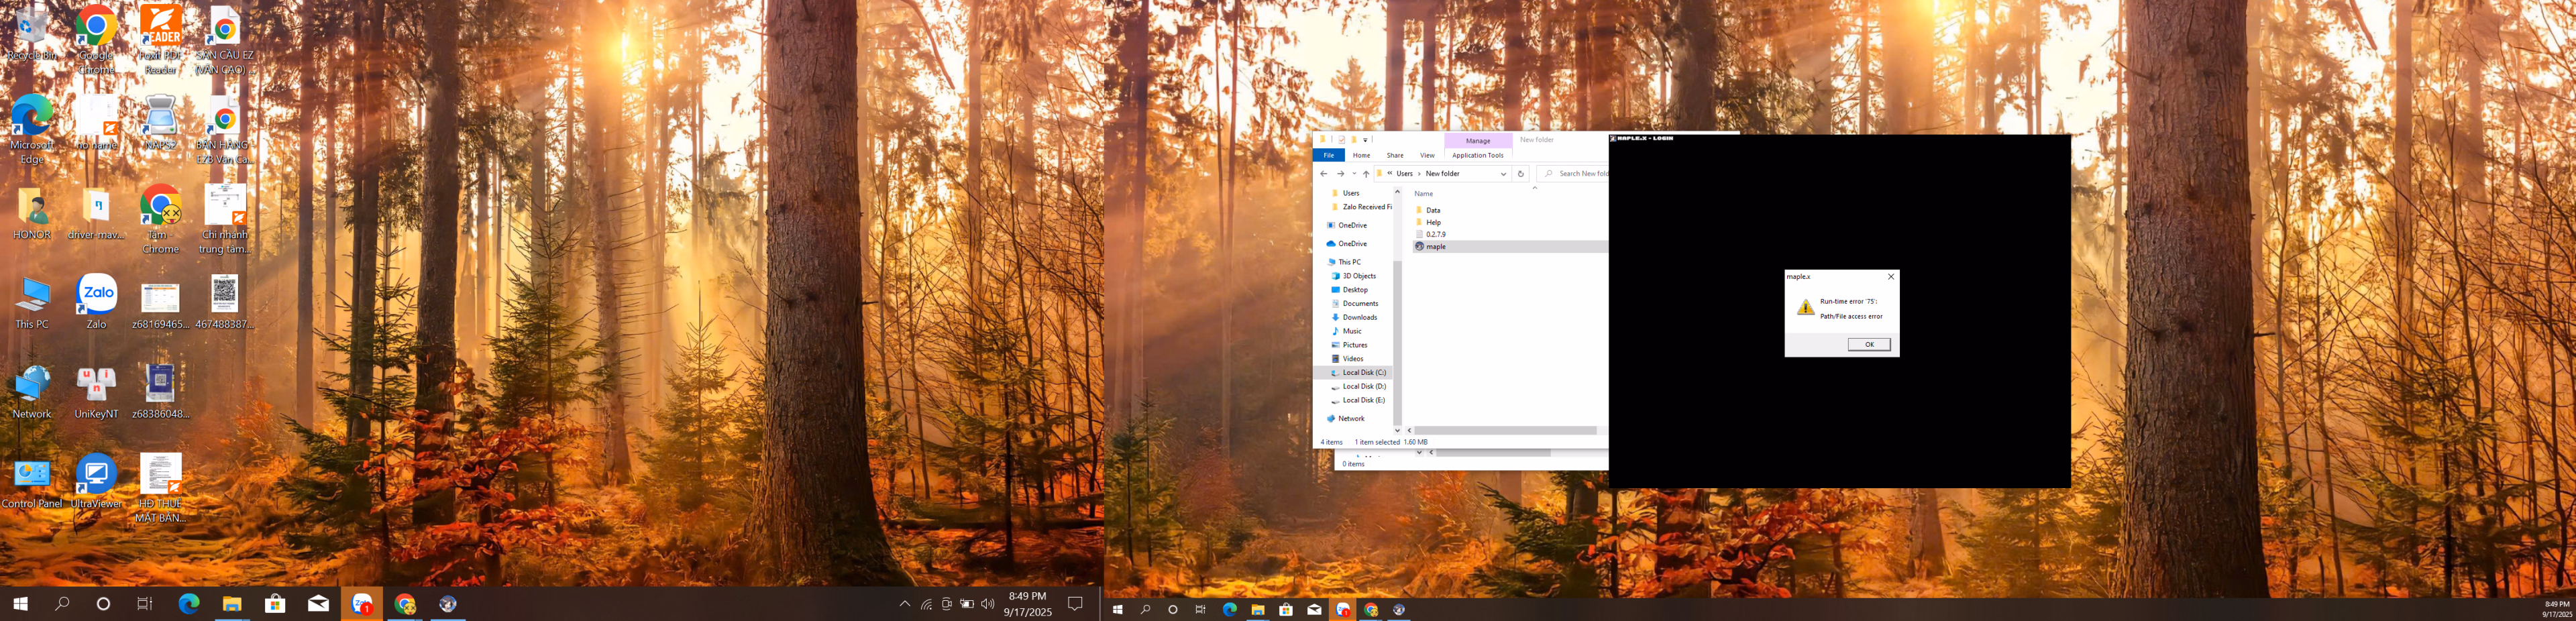This screenshot has width=2576, height=621.
Task: Go up one folder level in Explorer
Action: [1366, 174]
